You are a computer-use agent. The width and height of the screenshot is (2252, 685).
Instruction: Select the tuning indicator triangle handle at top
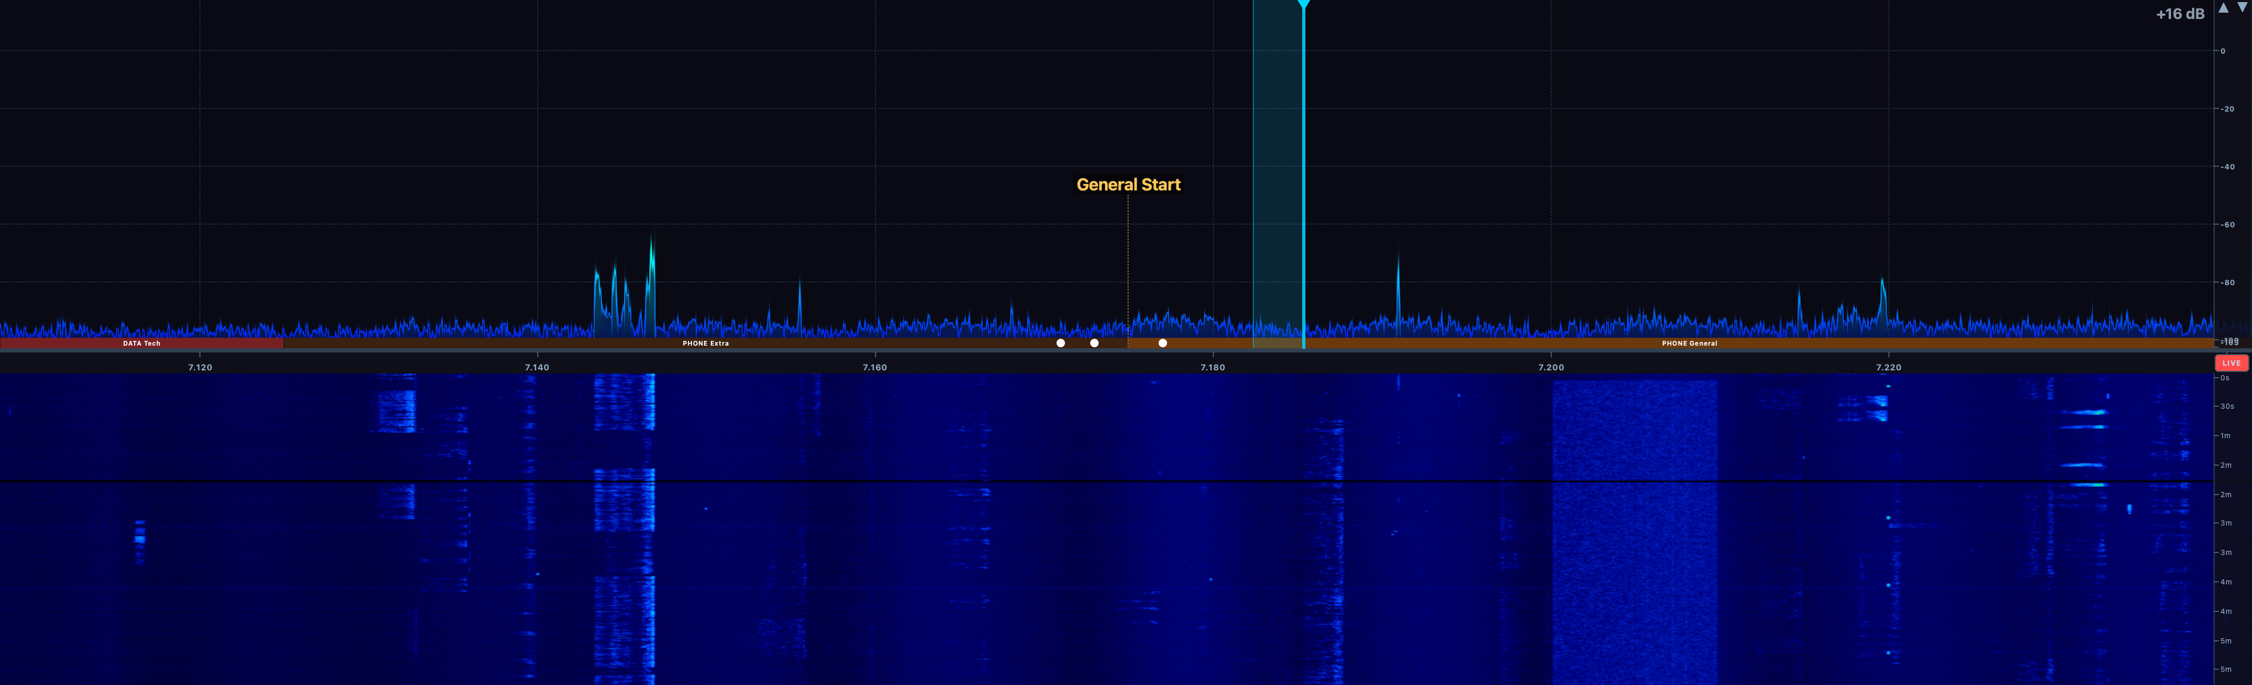pos(1303,5)
